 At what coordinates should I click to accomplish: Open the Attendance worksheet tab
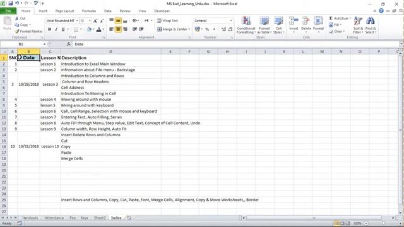pyautogui.click(x=54, y=218)
